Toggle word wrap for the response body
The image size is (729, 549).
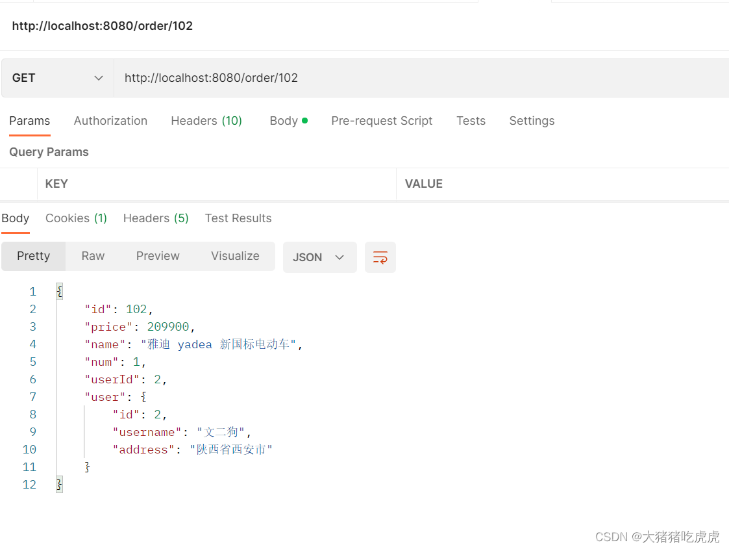click(x=380, y=257)
